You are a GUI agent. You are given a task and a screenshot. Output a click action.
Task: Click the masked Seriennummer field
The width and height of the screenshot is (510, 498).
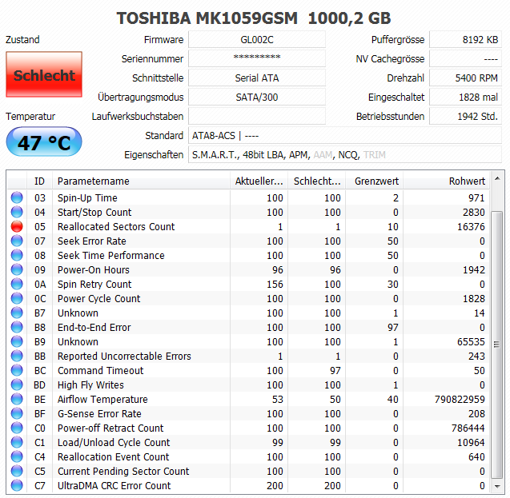[257, 59]
